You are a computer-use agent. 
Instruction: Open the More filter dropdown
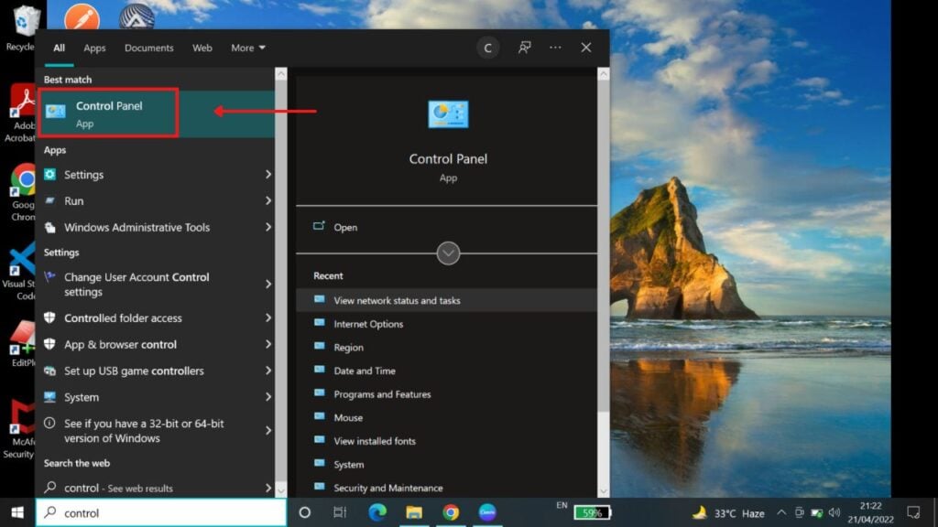(248, 48)
